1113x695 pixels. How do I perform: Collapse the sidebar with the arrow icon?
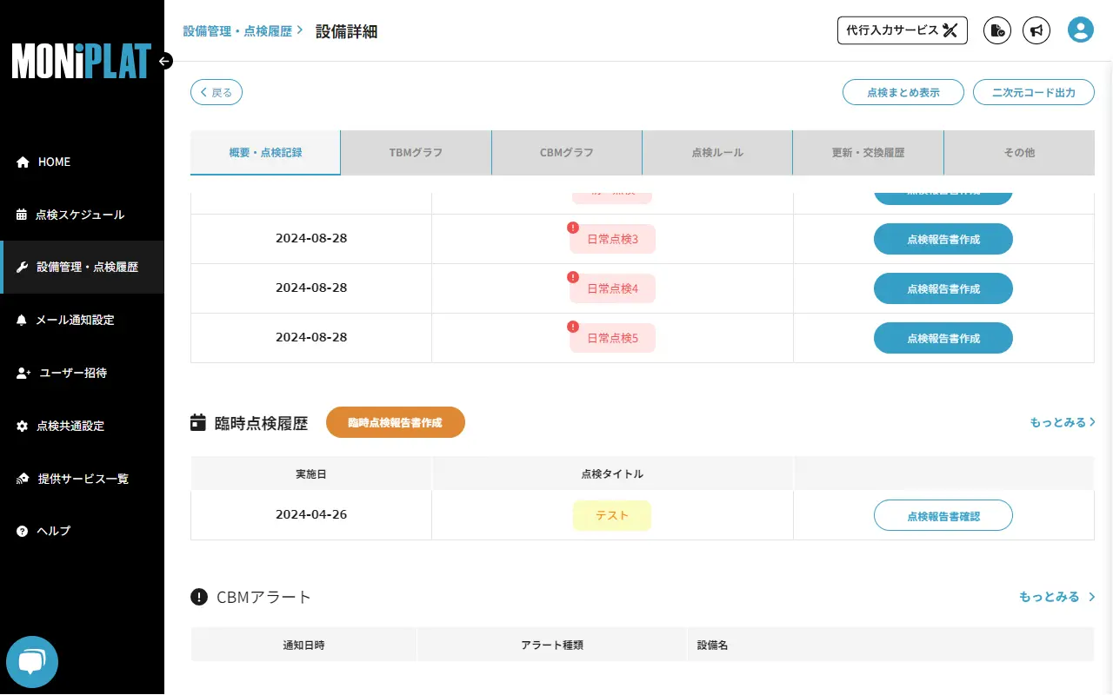pos(165,61)
